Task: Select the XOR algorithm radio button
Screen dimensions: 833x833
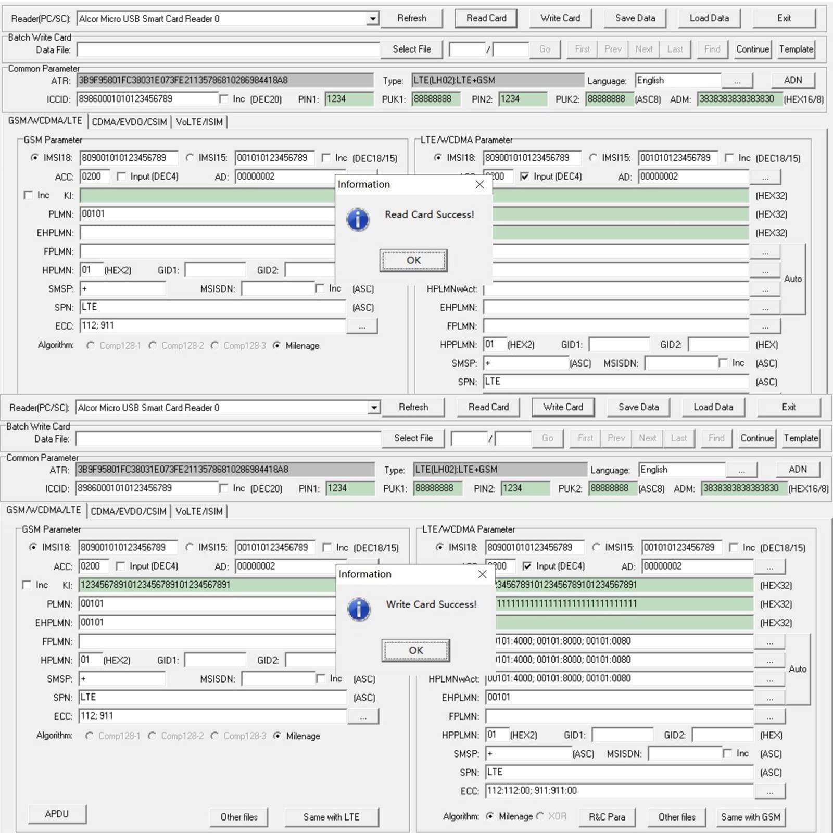Action: (x=540, y=816)
